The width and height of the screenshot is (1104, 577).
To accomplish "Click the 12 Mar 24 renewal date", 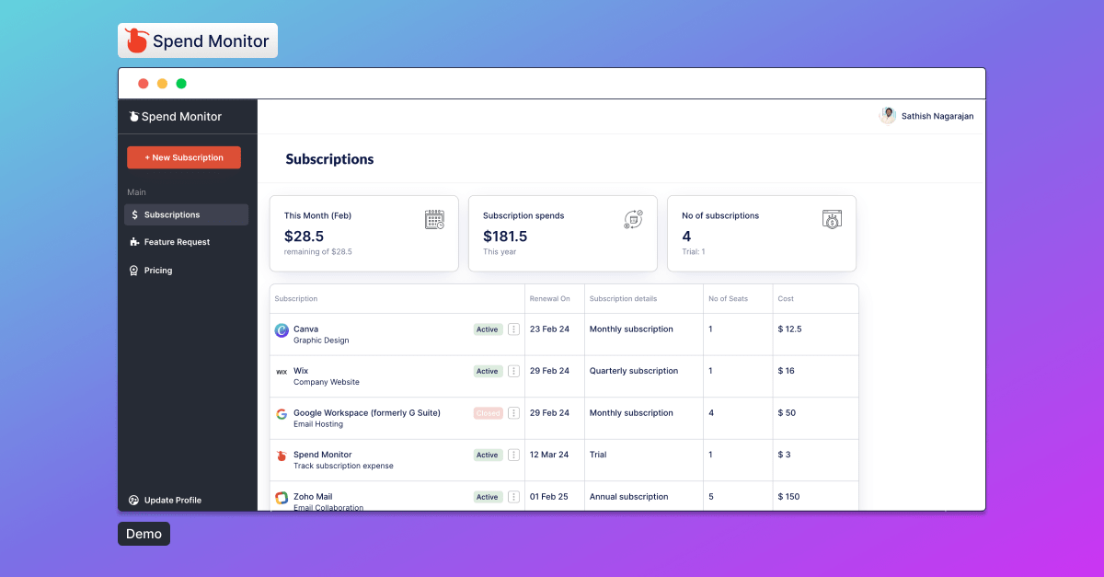I will click(x=549, y=455).
